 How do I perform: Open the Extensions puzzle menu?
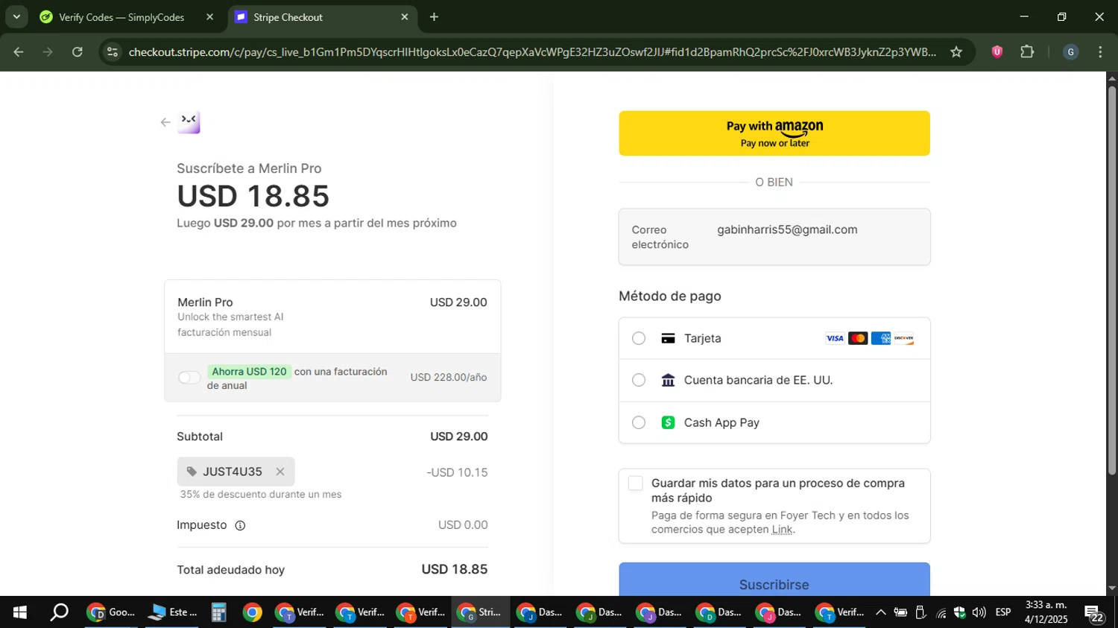tap(1027, 51)
